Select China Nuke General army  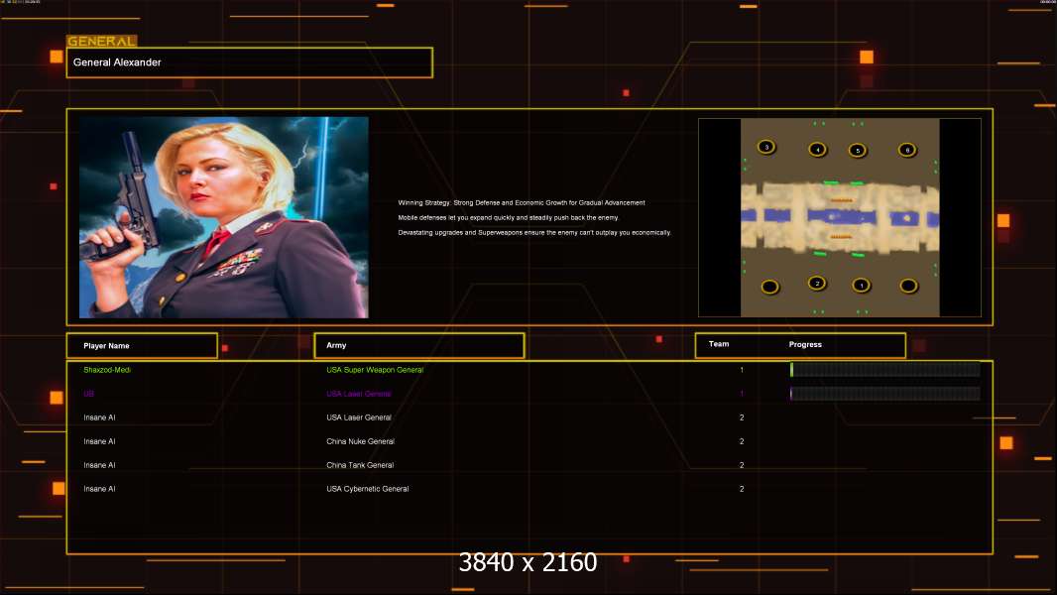coord(361,441)
